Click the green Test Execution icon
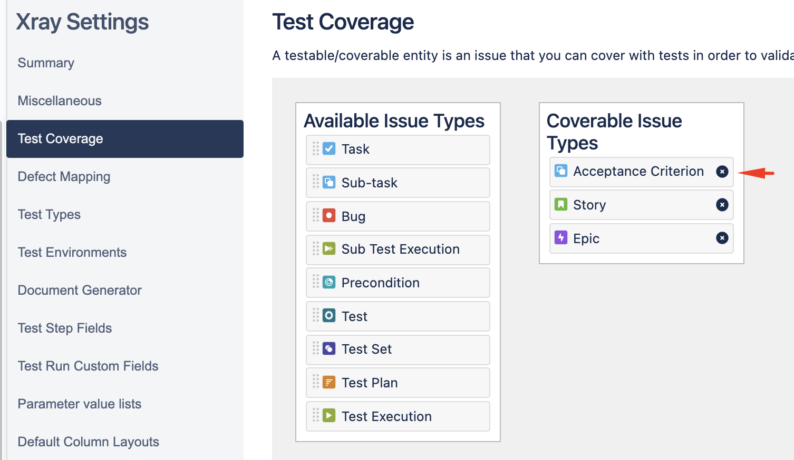794x460 pixels. [329, 415]
